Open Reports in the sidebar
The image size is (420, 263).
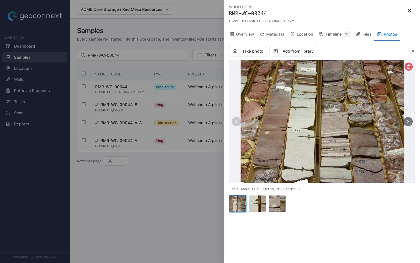pos(35,124)
